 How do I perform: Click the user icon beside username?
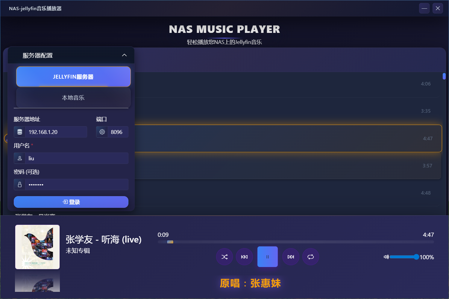coord(20,158)
